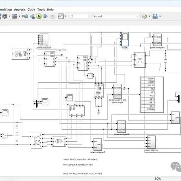
Task: Select the ground block below the transformer
Action: point(99,113)
